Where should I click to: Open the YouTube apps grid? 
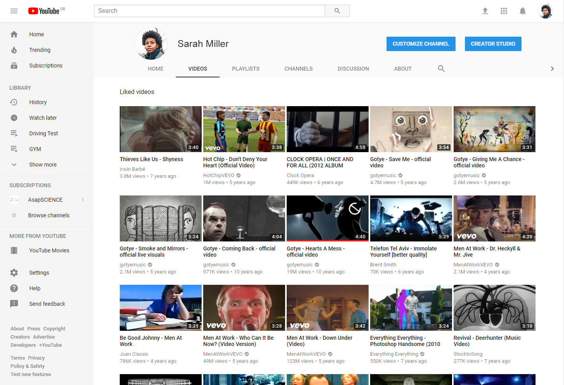coord(504,11)
